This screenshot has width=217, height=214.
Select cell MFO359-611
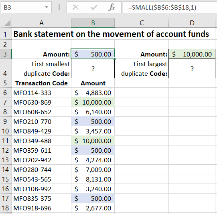[x=42, y=150]
